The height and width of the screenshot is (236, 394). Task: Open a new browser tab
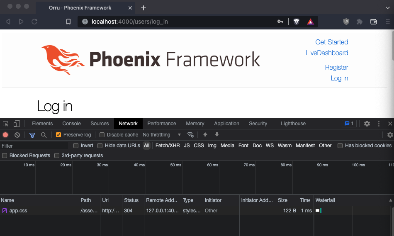[143, 8]
